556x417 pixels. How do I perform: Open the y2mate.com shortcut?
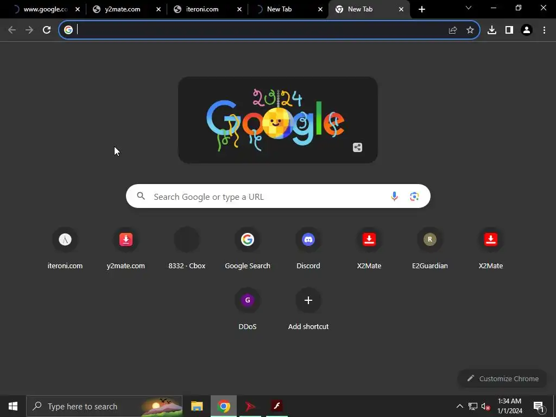(126, 249)
